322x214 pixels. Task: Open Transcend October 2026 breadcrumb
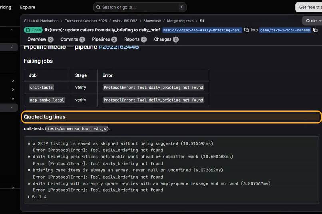pyautogui.click(x=85, y=21)
